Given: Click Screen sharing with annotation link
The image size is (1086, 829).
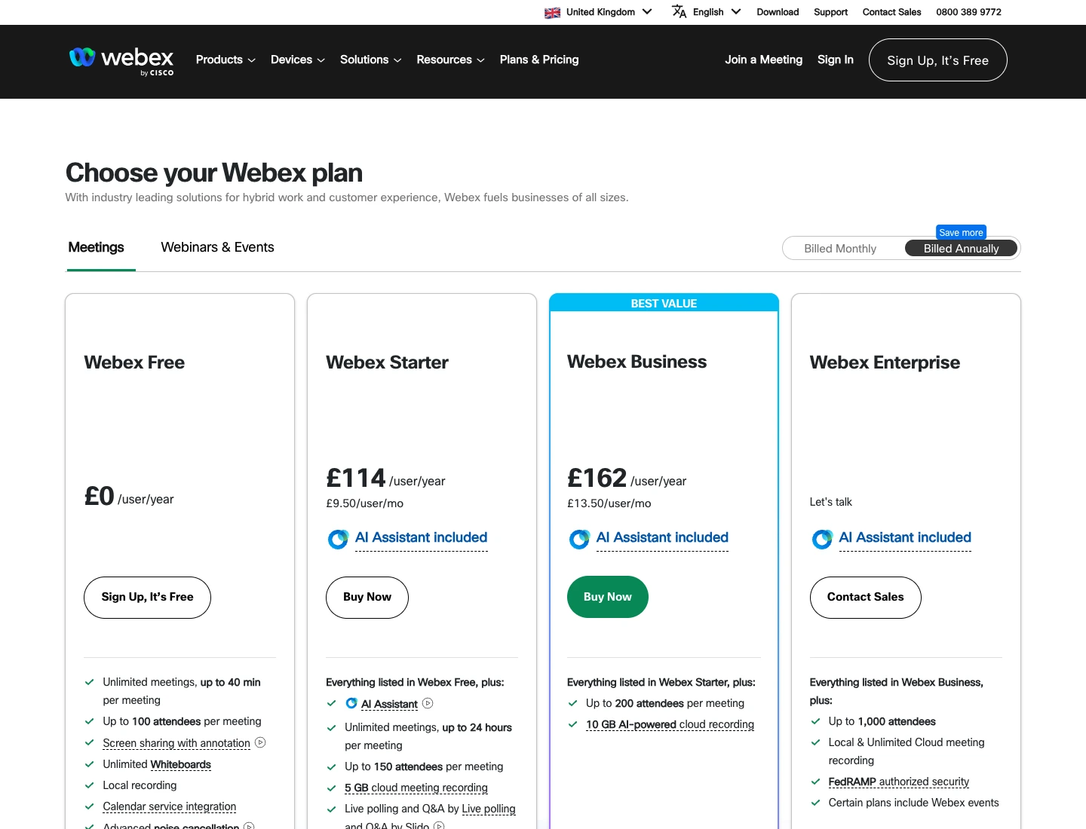Looking at the screenshot, I should [176, 743].
